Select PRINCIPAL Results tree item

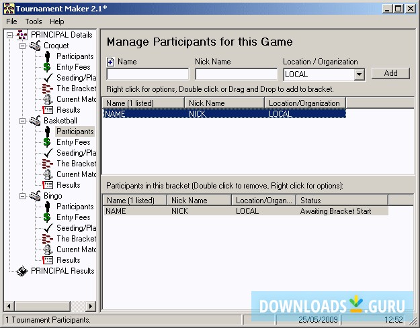coord(62,271)
